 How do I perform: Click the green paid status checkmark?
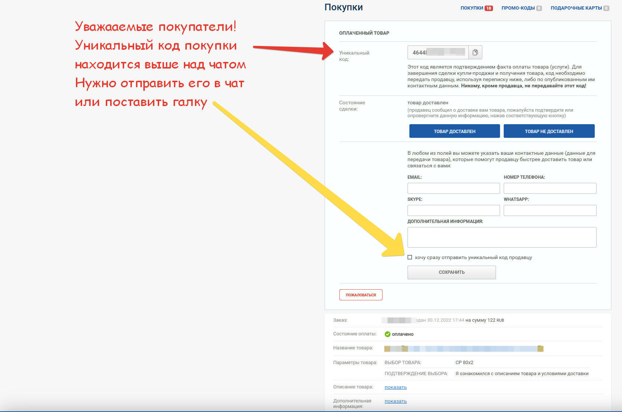(x=387, y=334)
